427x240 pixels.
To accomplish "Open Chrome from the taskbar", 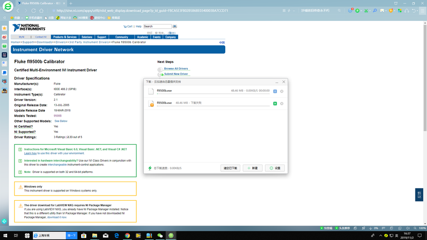I will point(127,236).
